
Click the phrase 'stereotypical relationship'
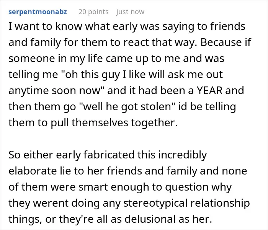pos(186,203)
